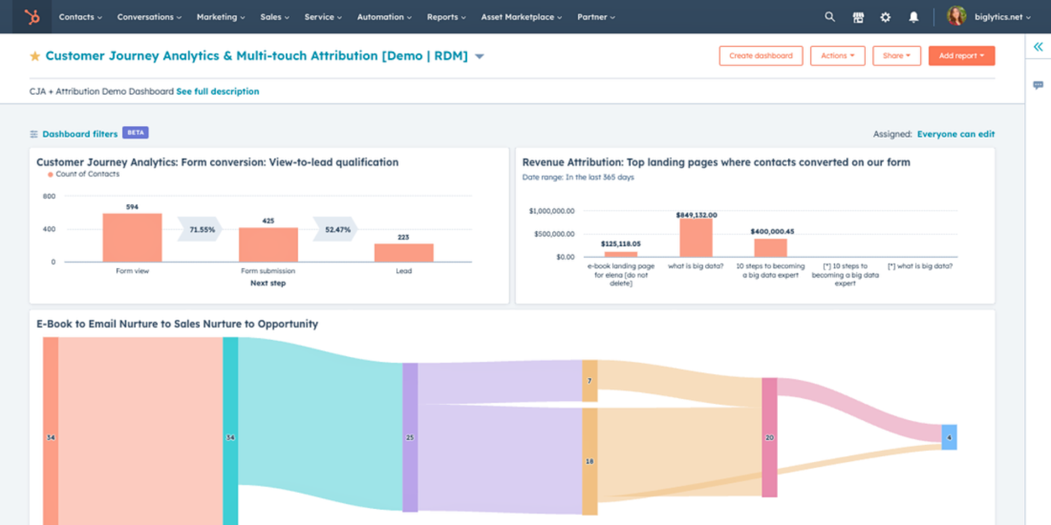Click the Count of Contacts legend dot
Viewport: 1051px width, 525px height.
50,175
